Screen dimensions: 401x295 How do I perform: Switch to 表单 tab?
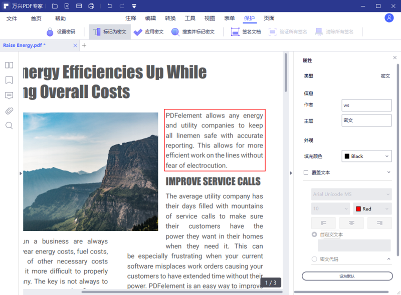230,18
